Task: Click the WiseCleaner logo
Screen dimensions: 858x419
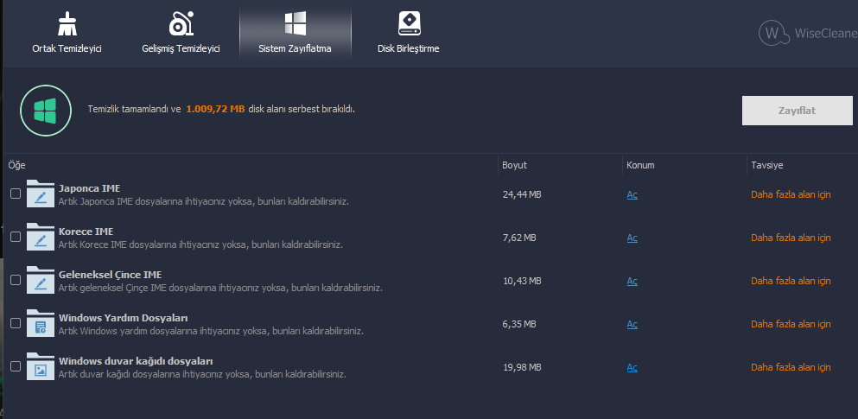Action: [808, 33]
